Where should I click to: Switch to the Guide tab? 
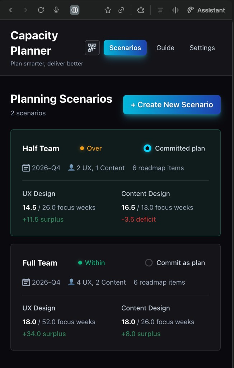[165, 47]
